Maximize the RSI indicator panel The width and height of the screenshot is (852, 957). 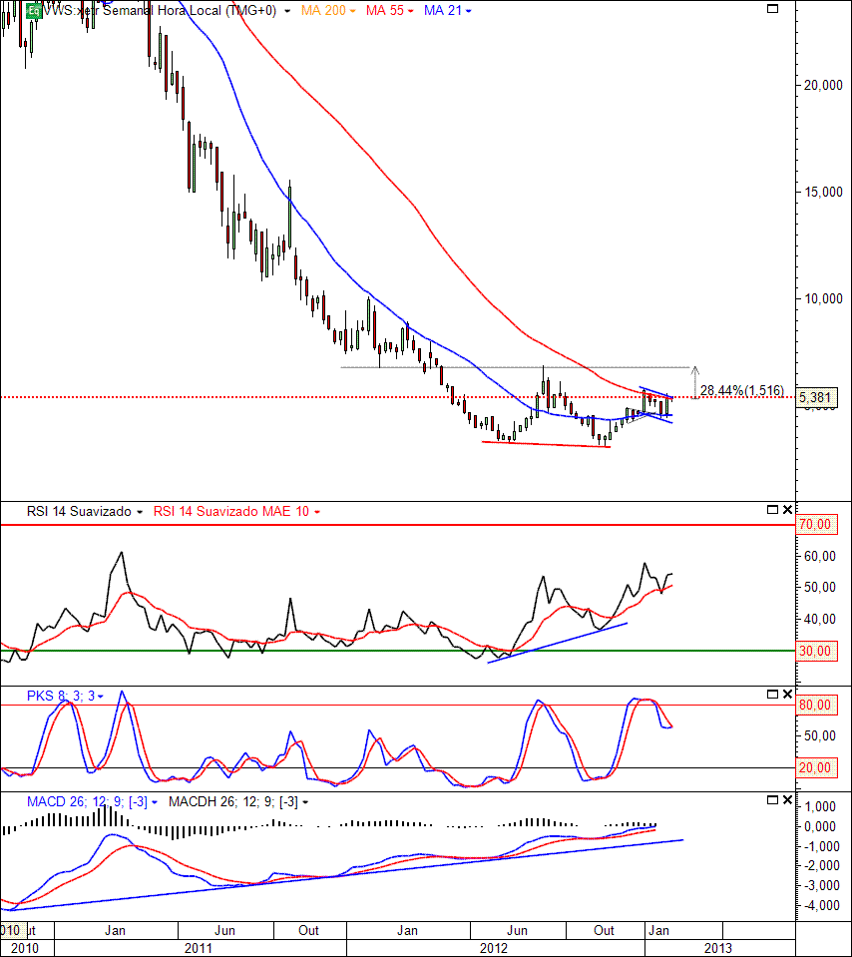(x=772, y=509)
